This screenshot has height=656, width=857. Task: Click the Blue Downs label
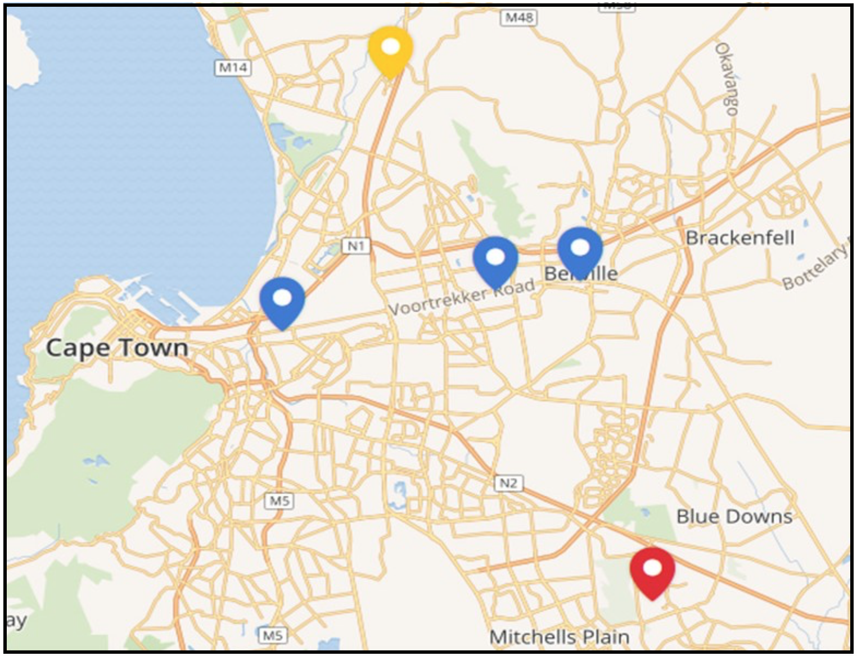734,516
